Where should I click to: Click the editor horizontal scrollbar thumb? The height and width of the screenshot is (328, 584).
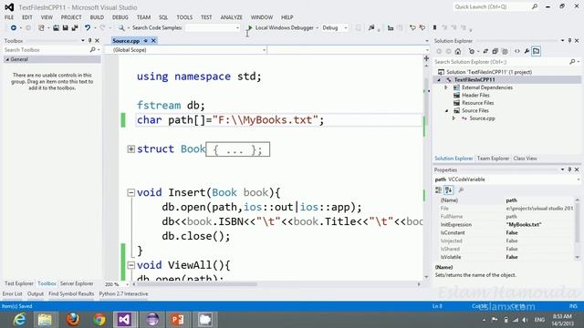click(x=197, y=284)
